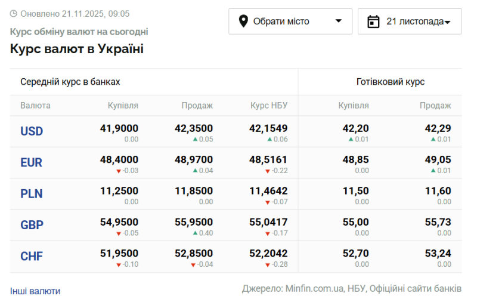This screenshot has height=299, width=477.
Task: Click the 'Курс НБУ' column header
Action: (269, 106)
